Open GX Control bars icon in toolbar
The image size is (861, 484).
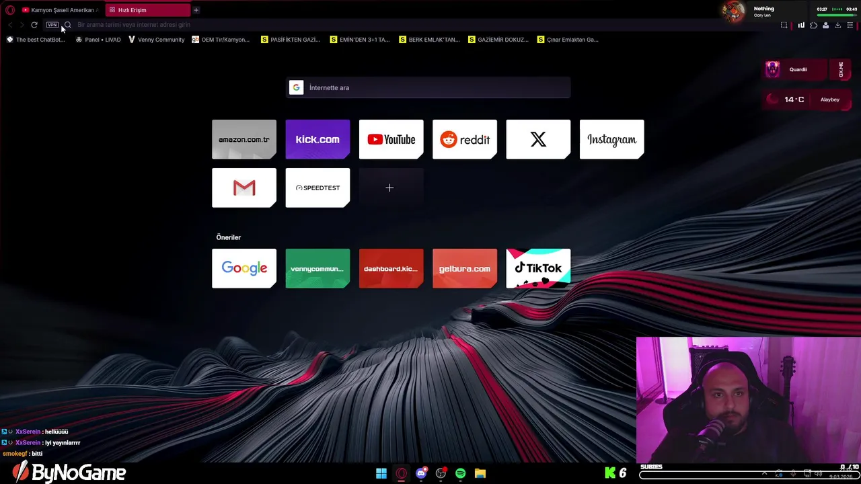tap(801, 25)
